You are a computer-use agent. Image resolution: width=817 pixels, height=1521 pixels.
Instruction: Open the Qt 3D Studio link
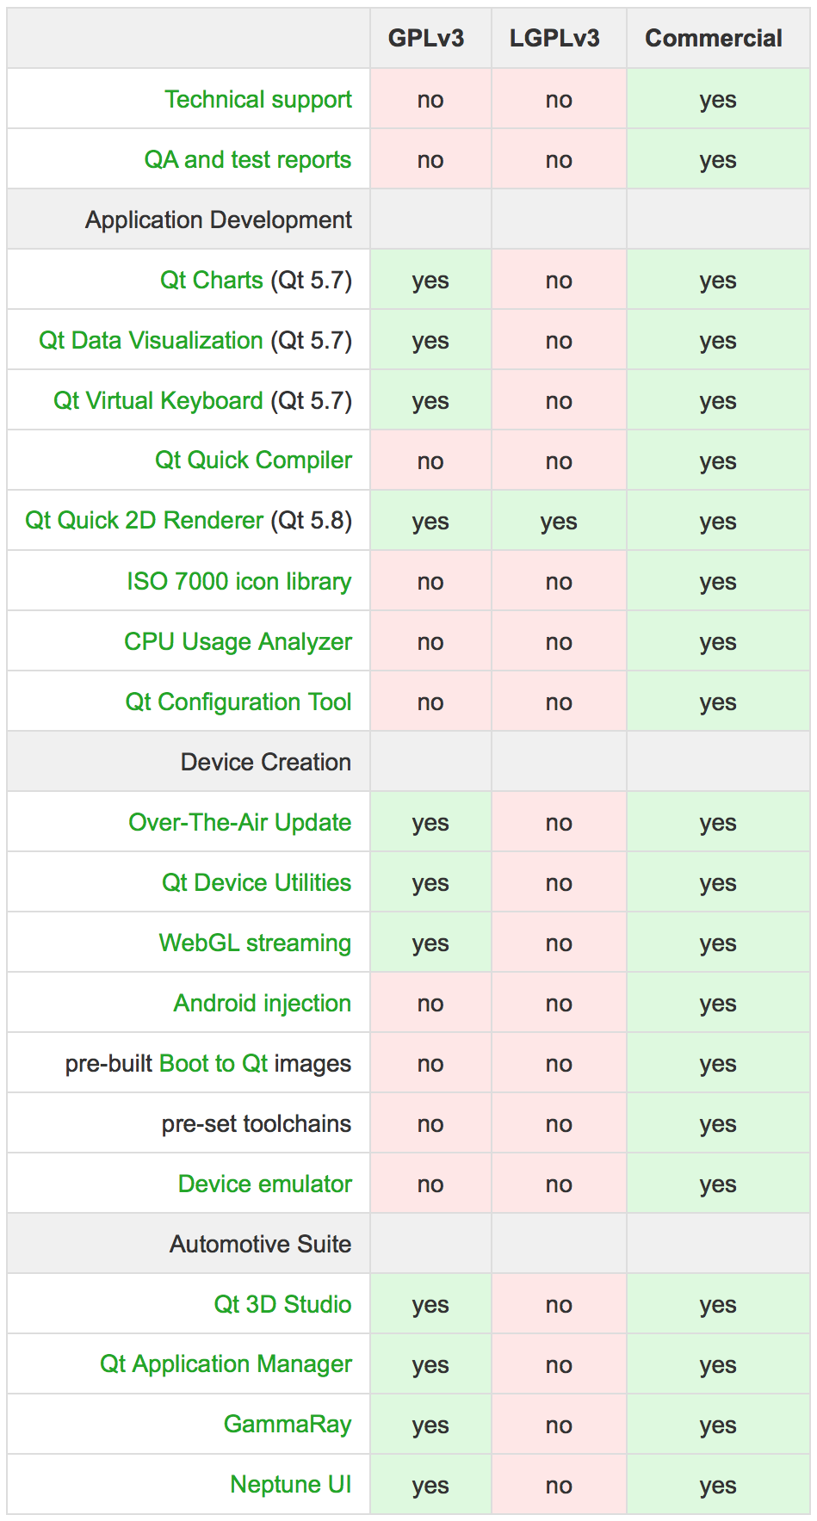(282, 1305)
